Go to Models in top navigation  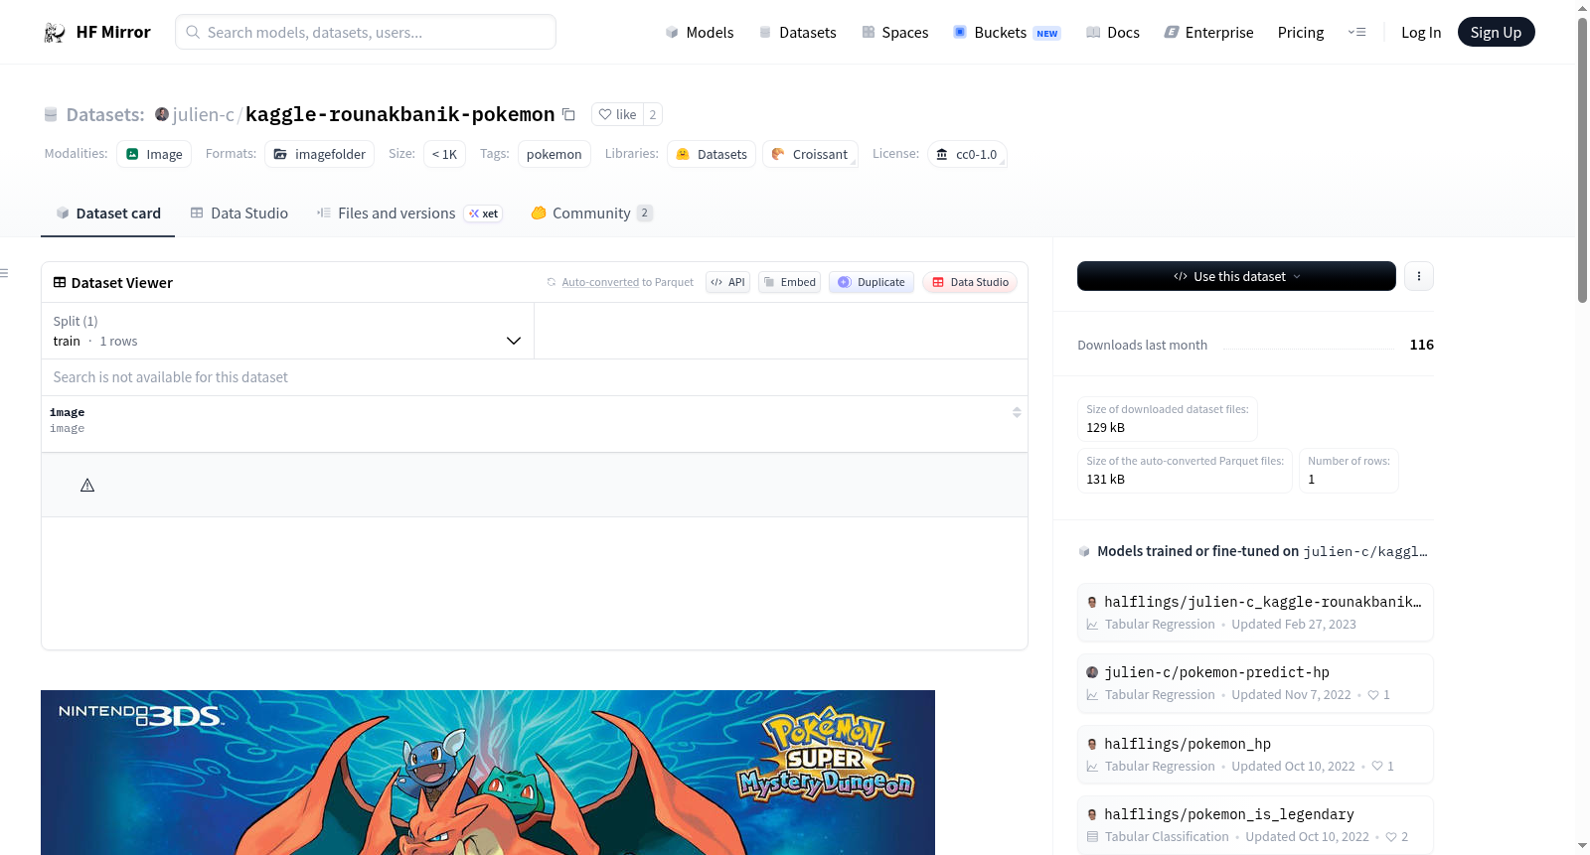[700, 33]
